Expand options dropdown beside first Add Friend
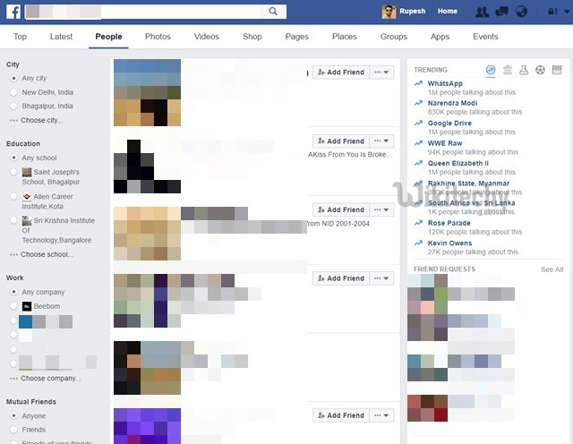Image resolution: width=573 pixels, height=444 pixels. point(382,73)
